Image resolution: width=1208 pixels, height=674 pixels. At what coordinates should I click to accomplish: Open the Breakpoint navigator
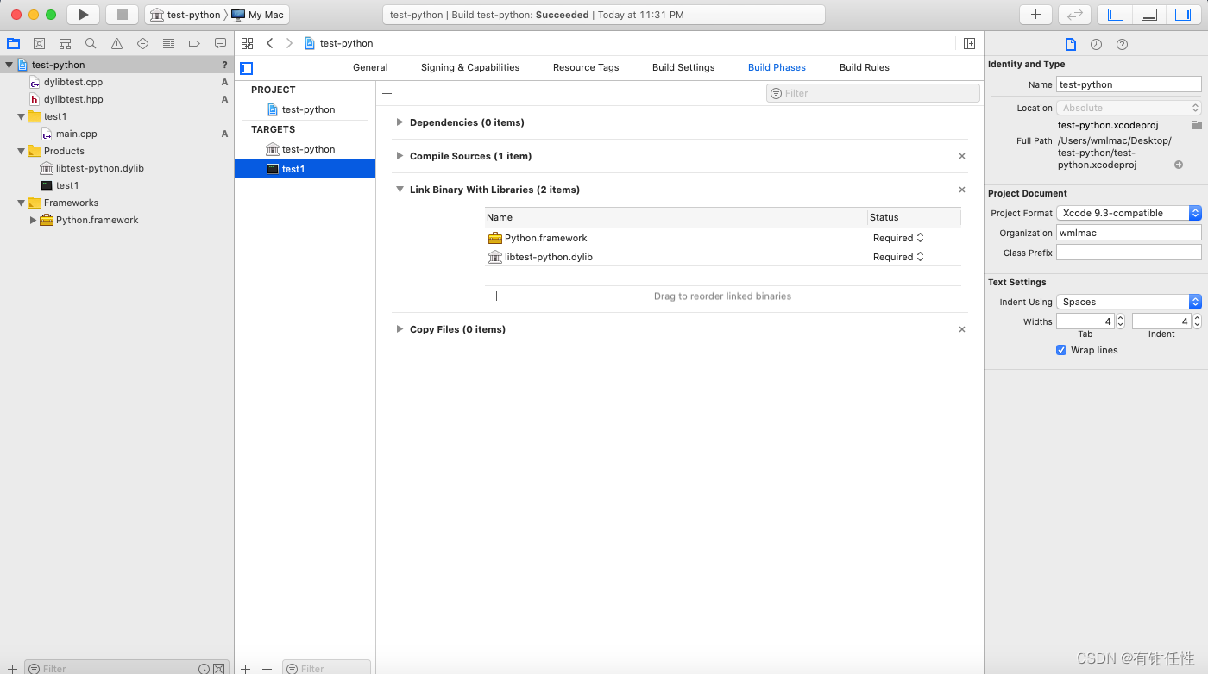pyautogui.click(x=194, y=43)
